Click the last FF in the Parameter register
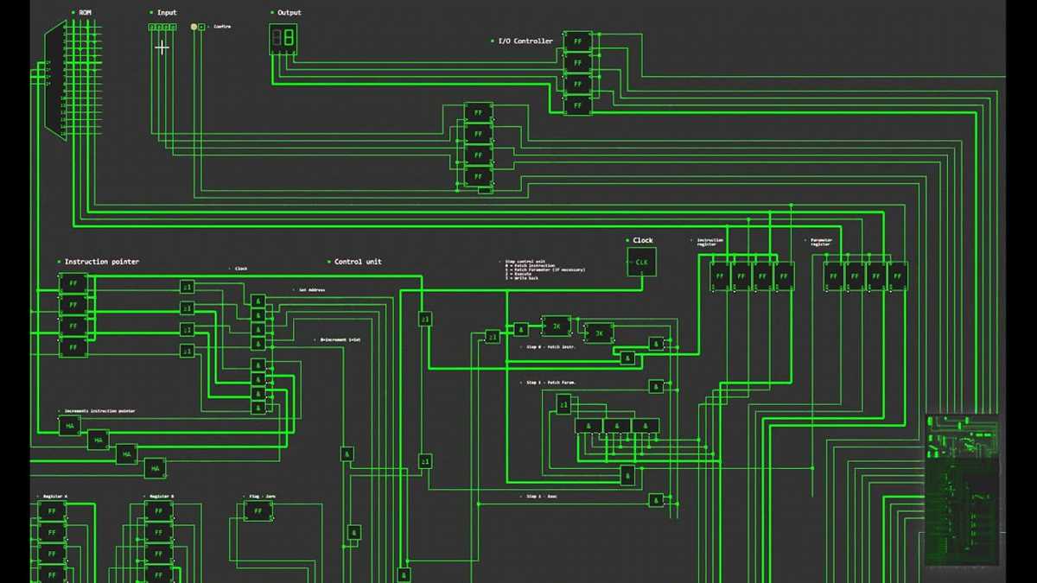1037x583 pixels. 895,274
